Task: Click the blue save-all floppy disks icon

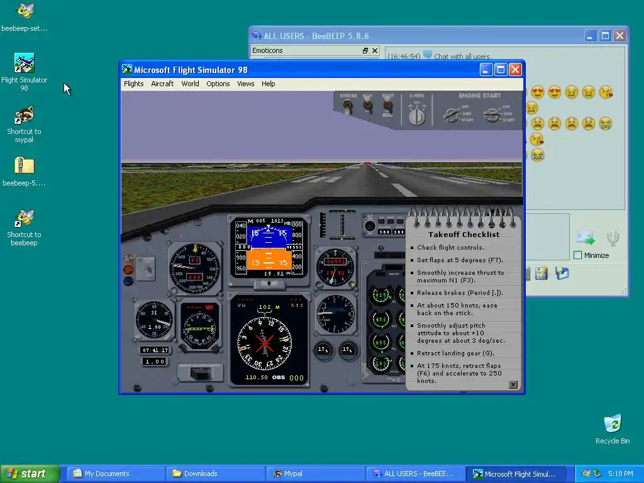Action: (x=562, y=273)
